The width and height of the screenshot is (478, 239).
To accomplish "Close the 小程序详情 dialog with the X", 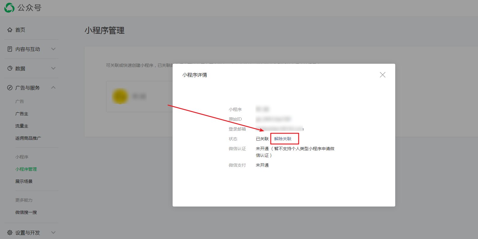I will (383, 75).
